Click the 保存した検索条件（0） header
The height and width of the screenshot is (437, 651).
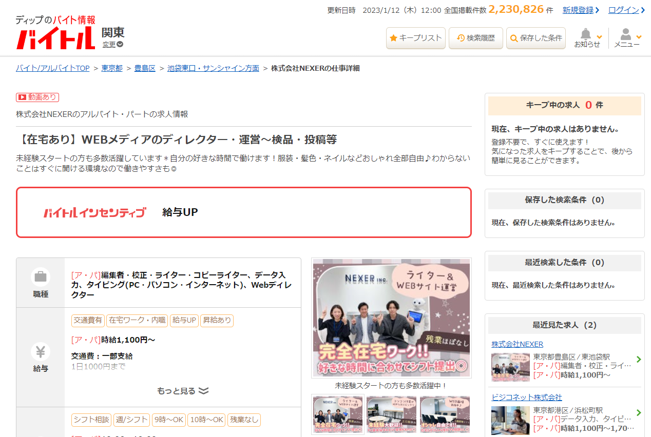(565, 200)
